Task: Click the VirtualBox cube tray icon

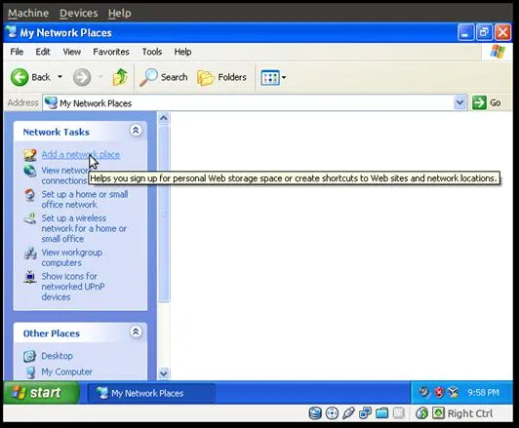Action: click(x=453, y=392)
